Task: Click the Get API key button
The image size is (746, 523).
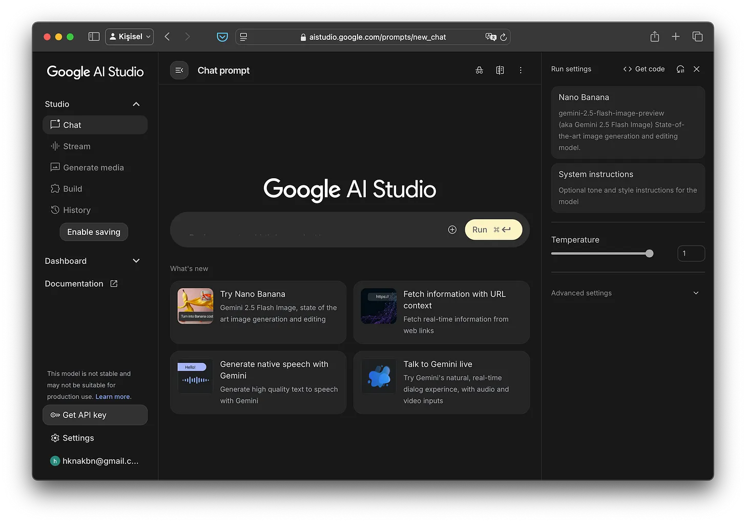Action: [x=95, y=415]
